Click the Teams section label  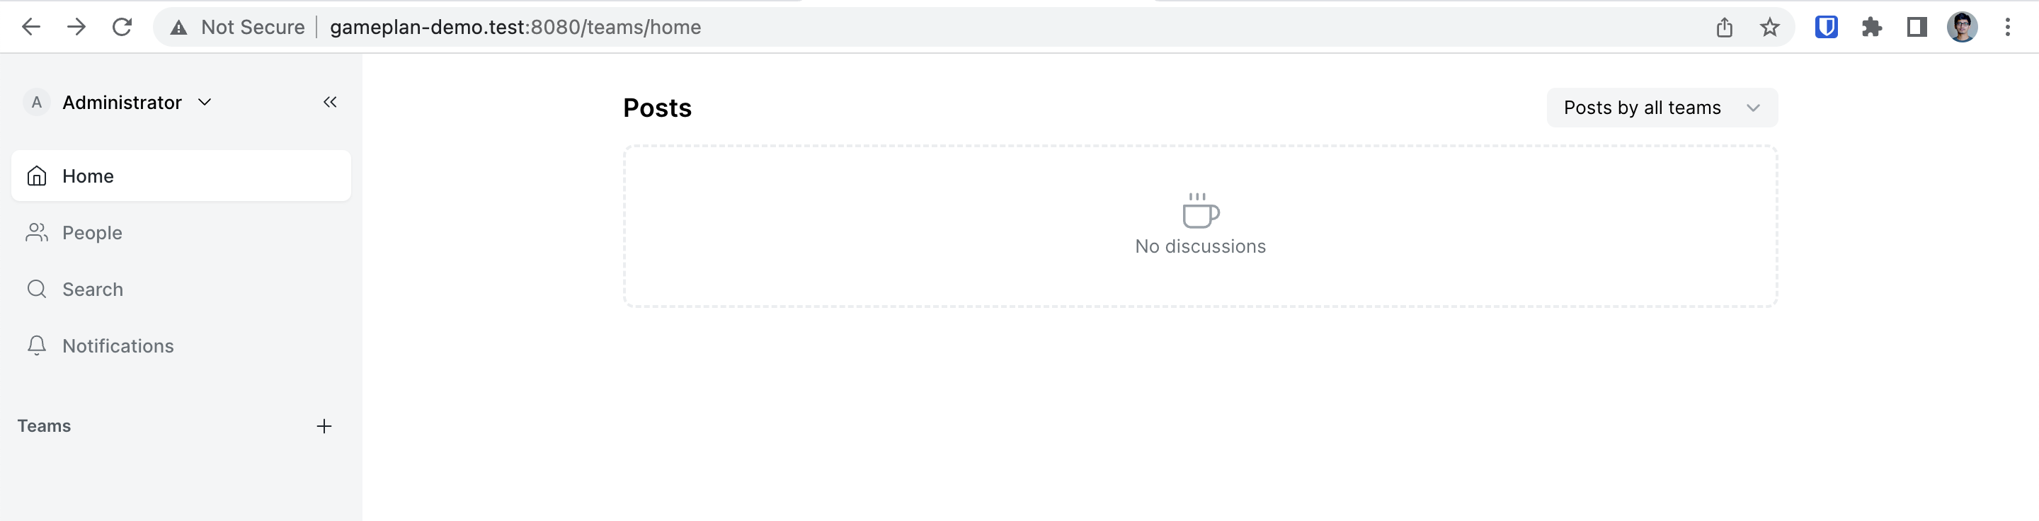tap(43, 426)
